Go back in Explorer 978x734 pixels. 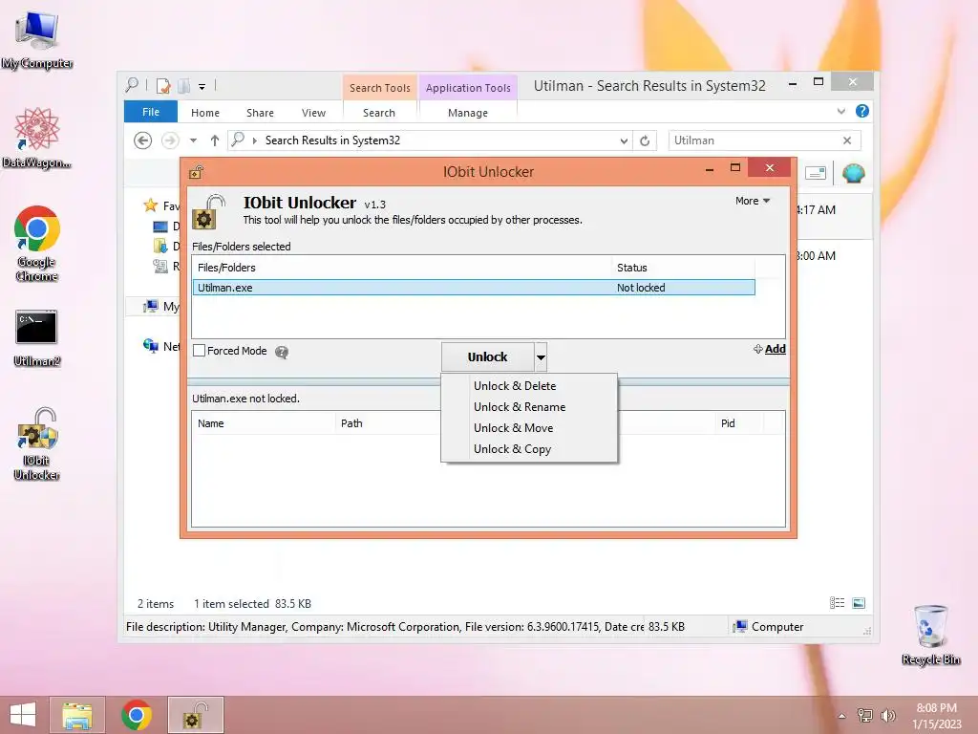point(143,140)
